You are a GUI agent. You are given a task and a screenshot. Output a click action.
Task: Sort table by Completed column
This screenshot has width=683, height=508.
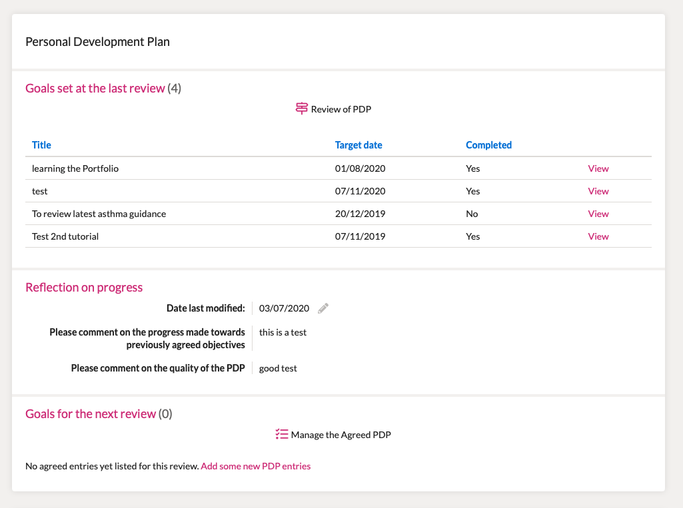tap(488, 145)
